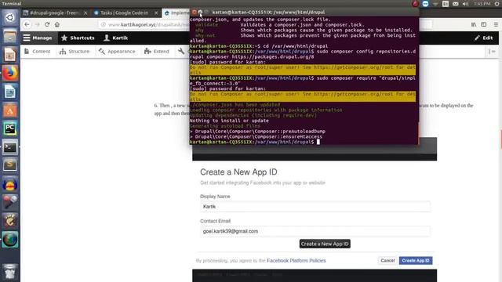Image resolution: width=502 pixels, height=282 pixels.
Task: Open Structure admin section
Action: click(x=75, y=51)
